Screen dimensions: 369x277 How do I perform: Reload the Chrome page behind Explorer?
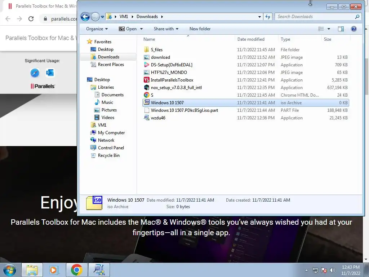pos(31,19)
